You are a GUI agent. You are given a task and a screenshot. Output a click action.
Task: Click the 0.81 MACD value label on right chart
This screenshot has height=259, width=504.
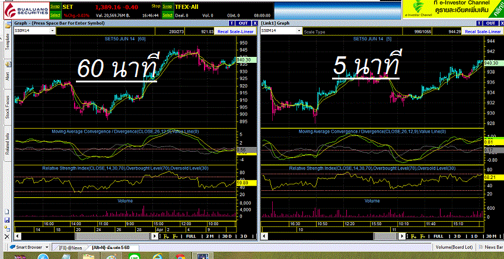(x=494, y=142)
